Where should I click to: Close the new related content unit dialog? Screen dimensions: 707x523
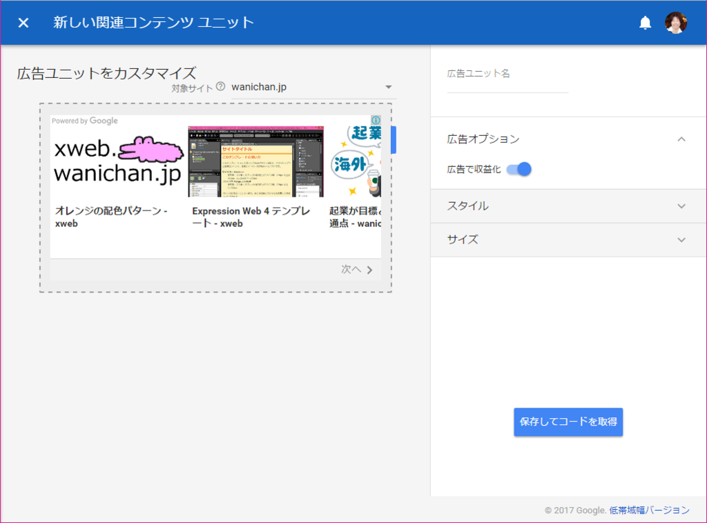(23, 23)
